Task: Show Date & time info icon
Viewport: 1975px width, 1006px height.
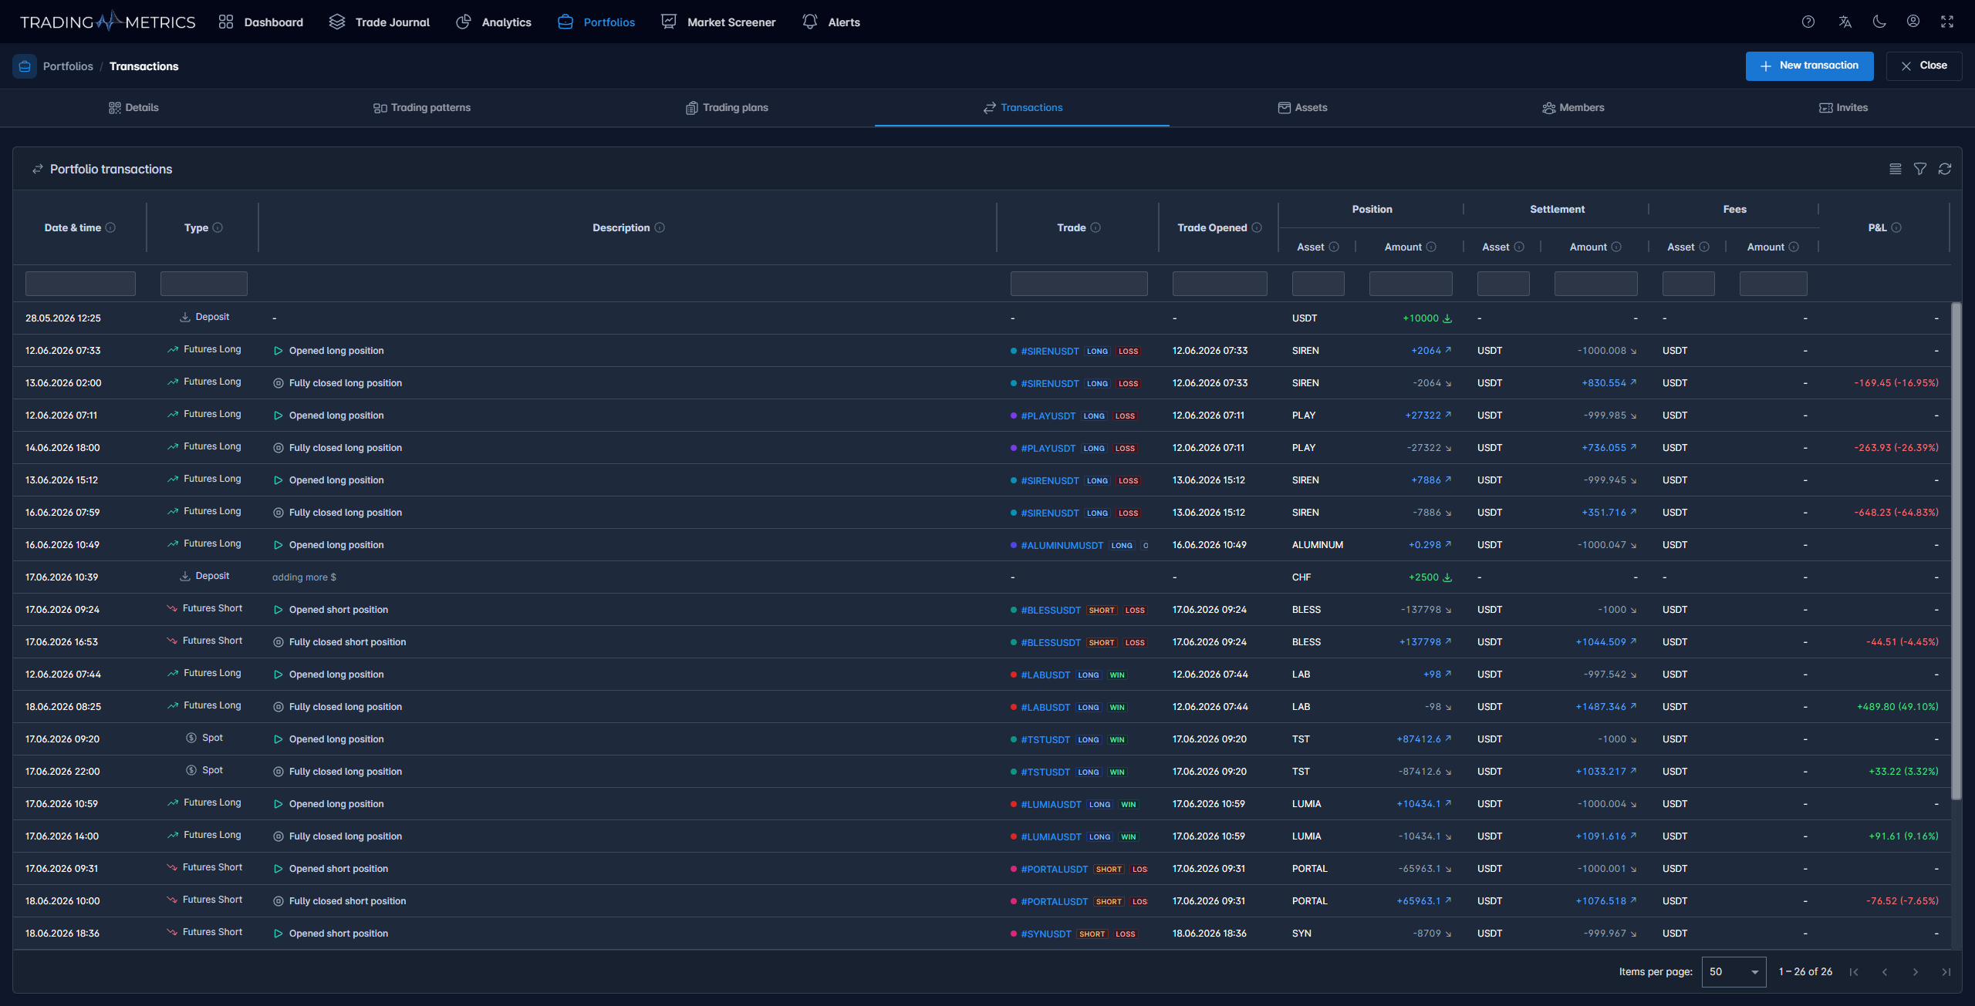Action: coord(110,227)
